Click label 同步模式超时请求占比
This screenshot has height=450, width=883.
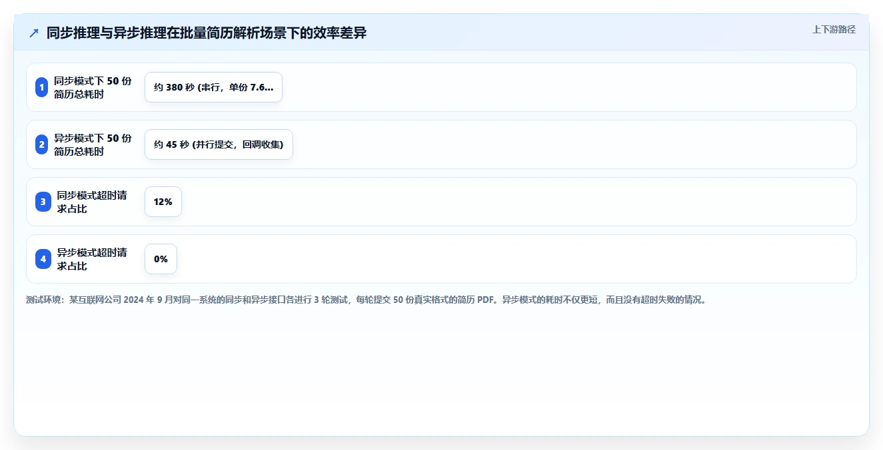[92, 202]
